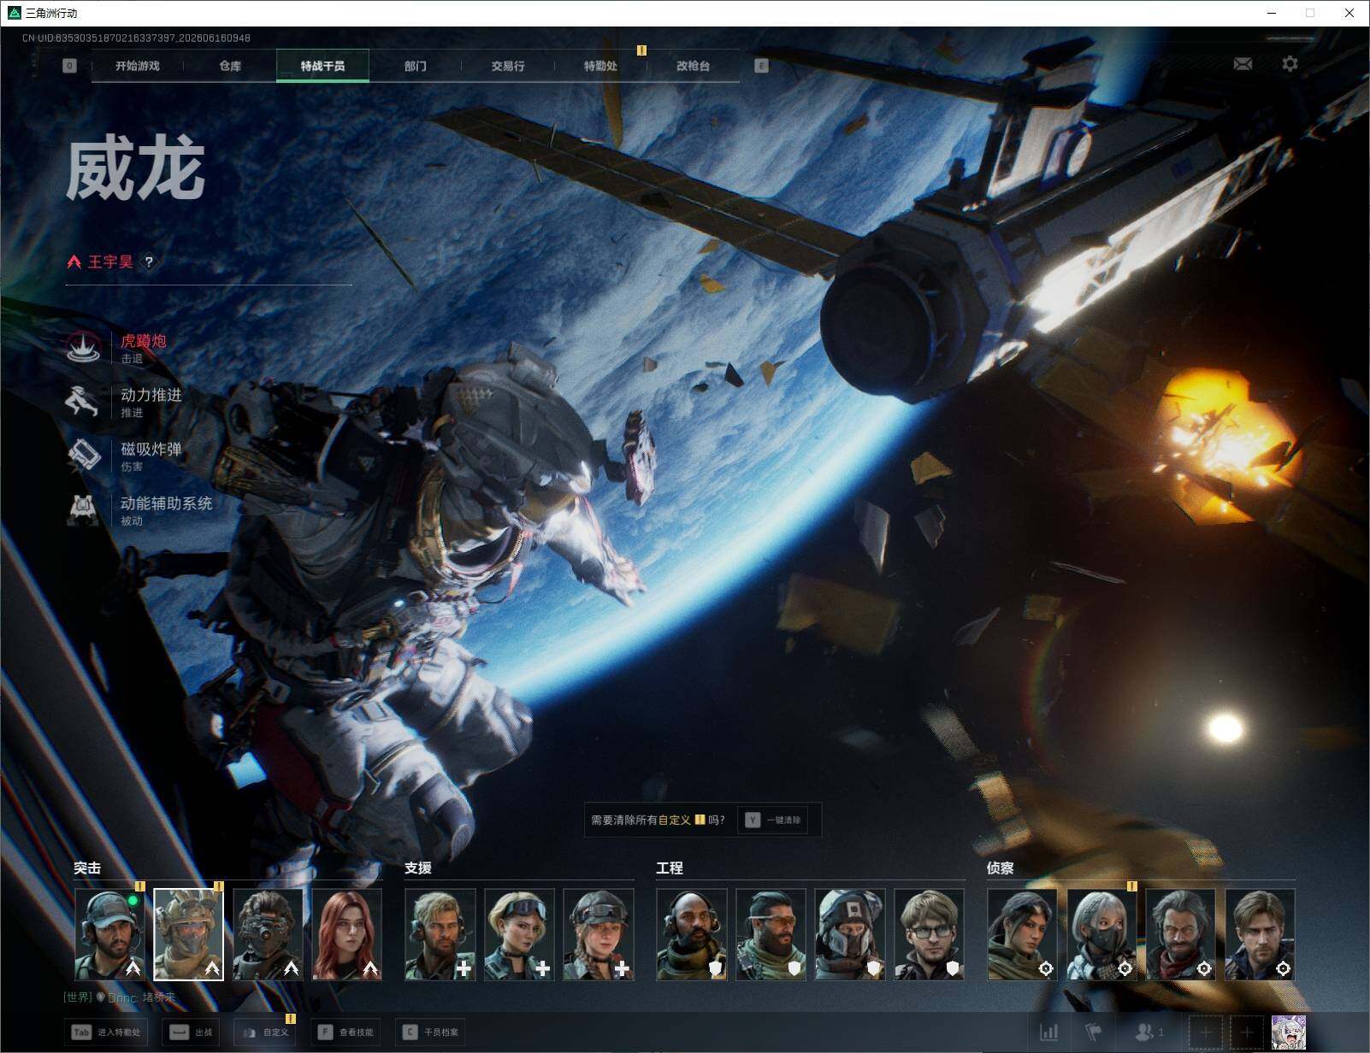
Task: Open the 干员档案 button
Action: 431,1032
